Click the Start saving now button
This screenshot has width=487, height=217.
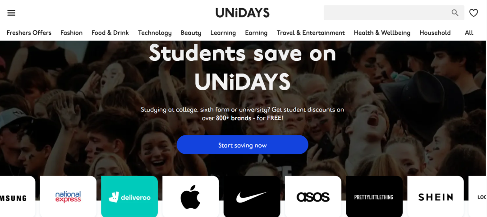[x=242, y=145]
